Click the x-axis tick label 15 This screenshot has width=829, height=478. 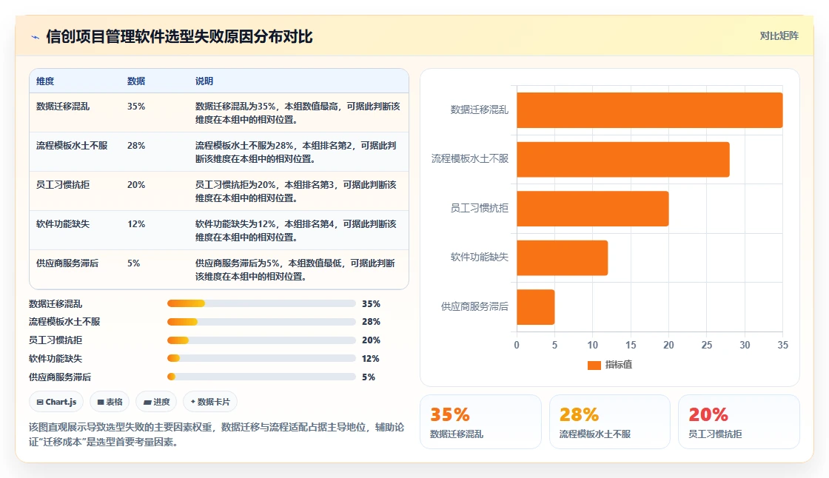point(631,345)
